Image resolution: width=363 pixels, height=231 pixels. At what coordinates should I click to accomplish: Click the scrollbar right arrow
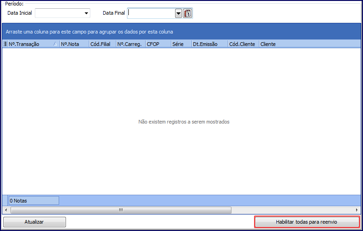tap(357, 210)
